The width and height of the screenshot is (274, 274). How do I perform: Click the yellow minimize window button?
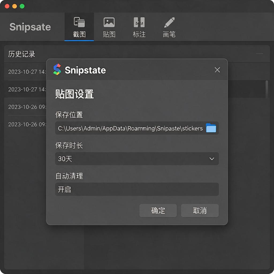click(x=15, y=6)
